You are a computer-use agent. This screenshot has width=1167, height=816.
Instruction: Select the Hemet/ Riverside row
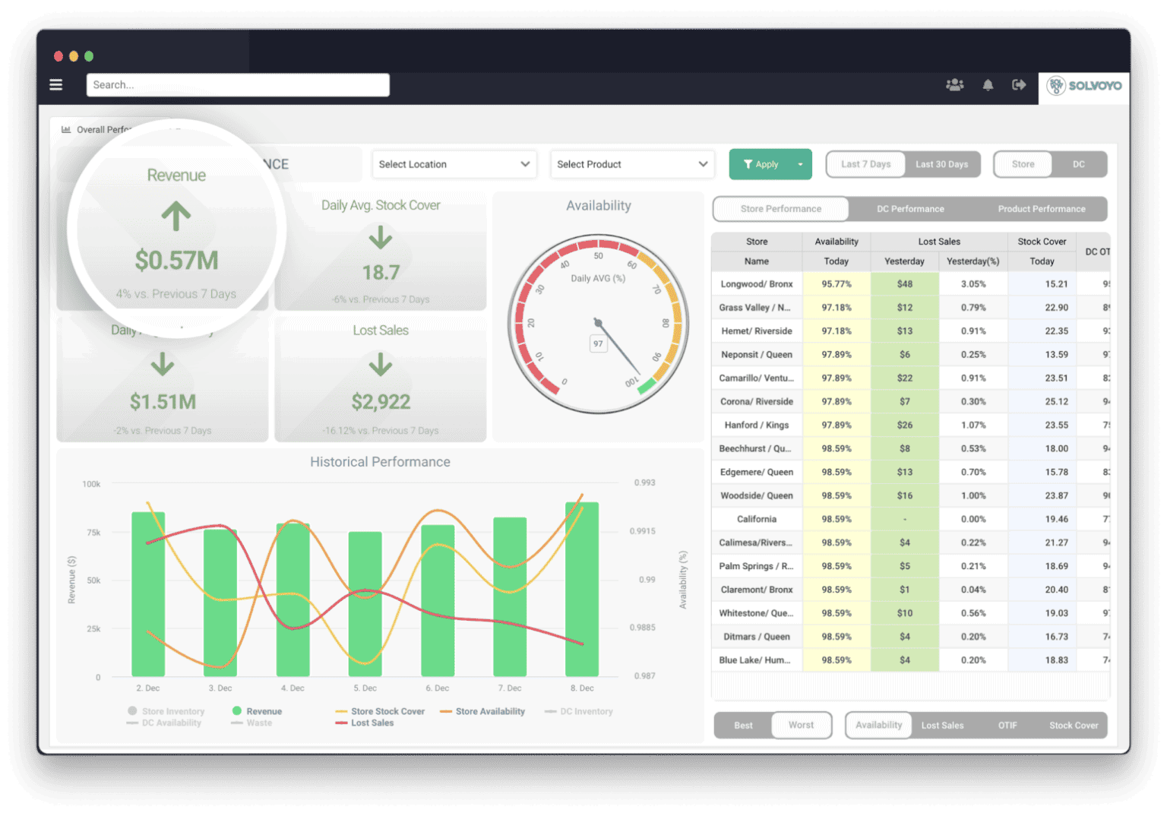coord(910,331)
